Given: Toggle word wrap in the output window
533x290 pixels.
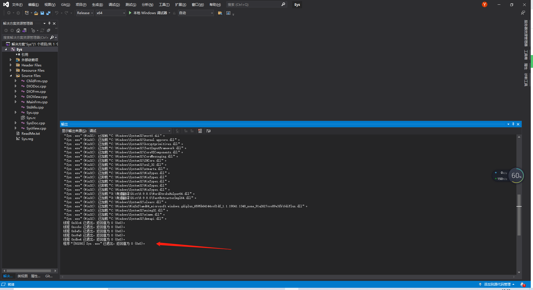Looking at the screenshot, I should (x=208, y=131).
